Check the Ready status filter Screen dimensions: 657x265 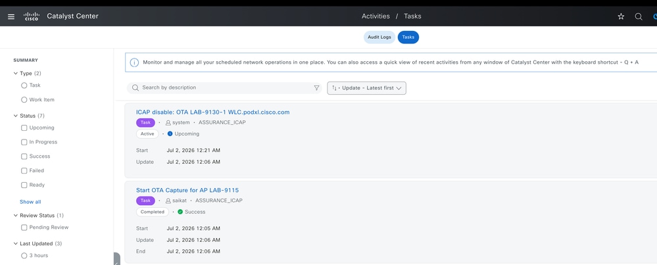pyautogui.click(x=24, y=185)
